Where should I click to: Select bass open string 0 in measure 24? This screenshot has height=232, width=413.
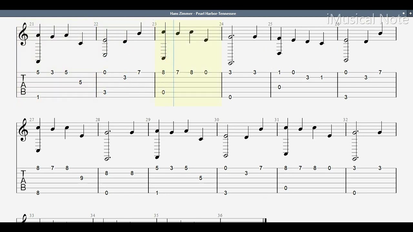coord(230,97)
